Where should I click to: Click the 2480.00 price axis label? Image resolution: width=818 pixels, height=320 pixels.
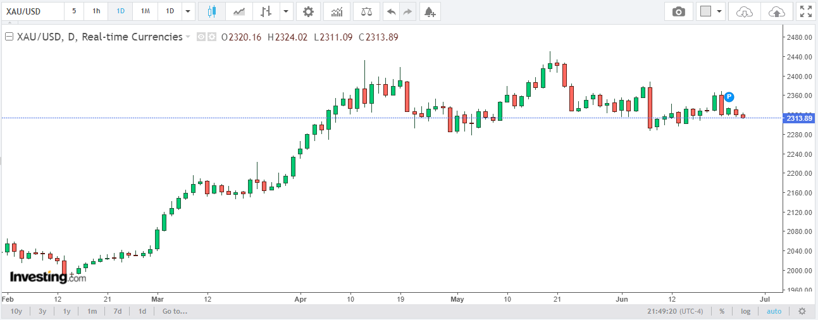800,37
